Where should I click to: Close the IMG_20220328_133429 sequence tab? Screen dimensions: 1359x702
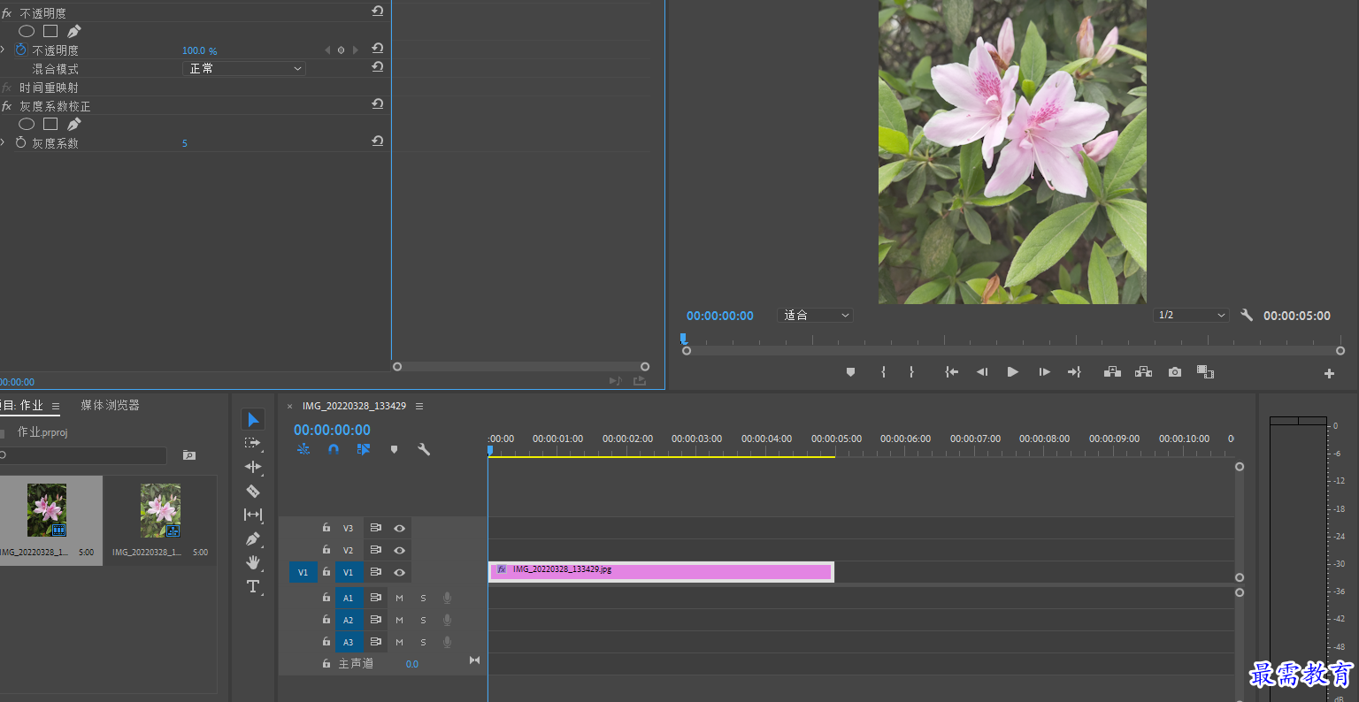(289, 407)
